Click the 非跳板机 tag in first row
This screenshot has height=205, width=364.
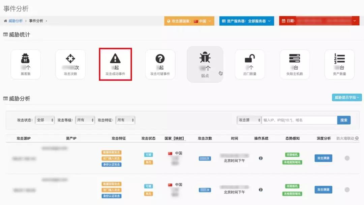pyautogui.click(x=292, y=155)
